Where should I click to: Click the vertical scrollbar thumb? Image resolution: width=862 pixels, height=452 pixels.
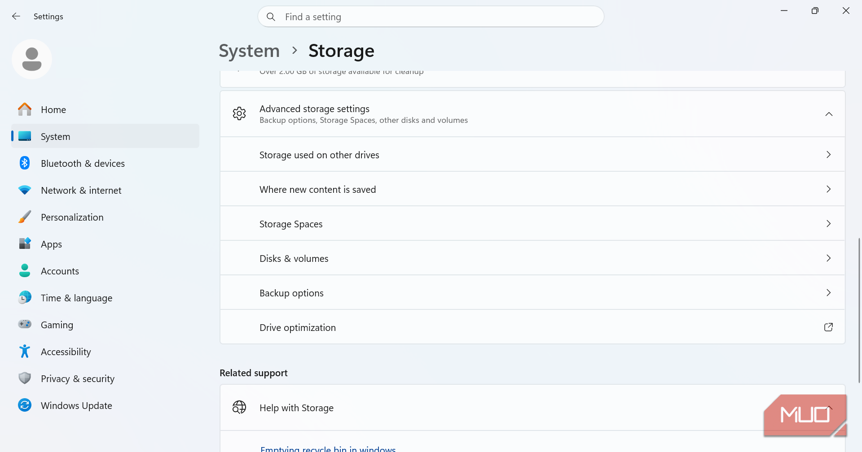tap(859, 310)
